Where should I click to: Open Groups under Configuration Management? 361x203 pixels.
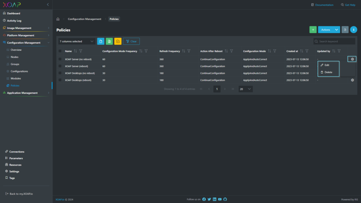[x=15, y=64]
